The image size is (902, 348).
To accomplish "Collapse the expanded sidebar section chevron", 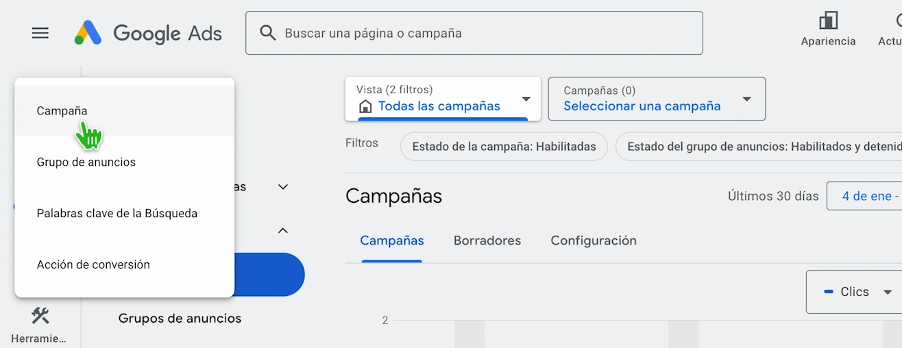I will pyautogui.click(x=283, y=231).
